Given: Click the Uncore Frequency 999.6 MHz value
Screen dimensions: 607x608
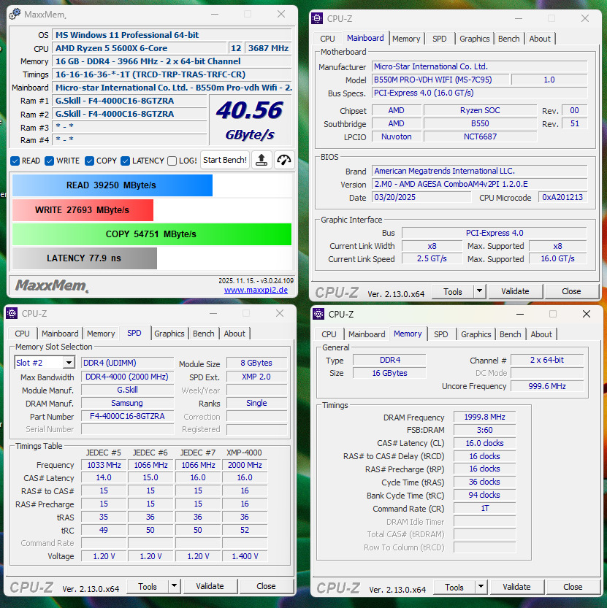Looking at the screenshot, I should 547,387.
